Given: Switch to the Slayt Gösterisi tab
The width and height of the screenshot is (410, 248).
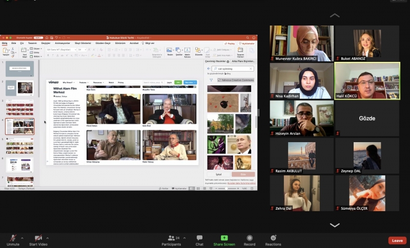Looking at the screenshot, I should coord(81,43).
